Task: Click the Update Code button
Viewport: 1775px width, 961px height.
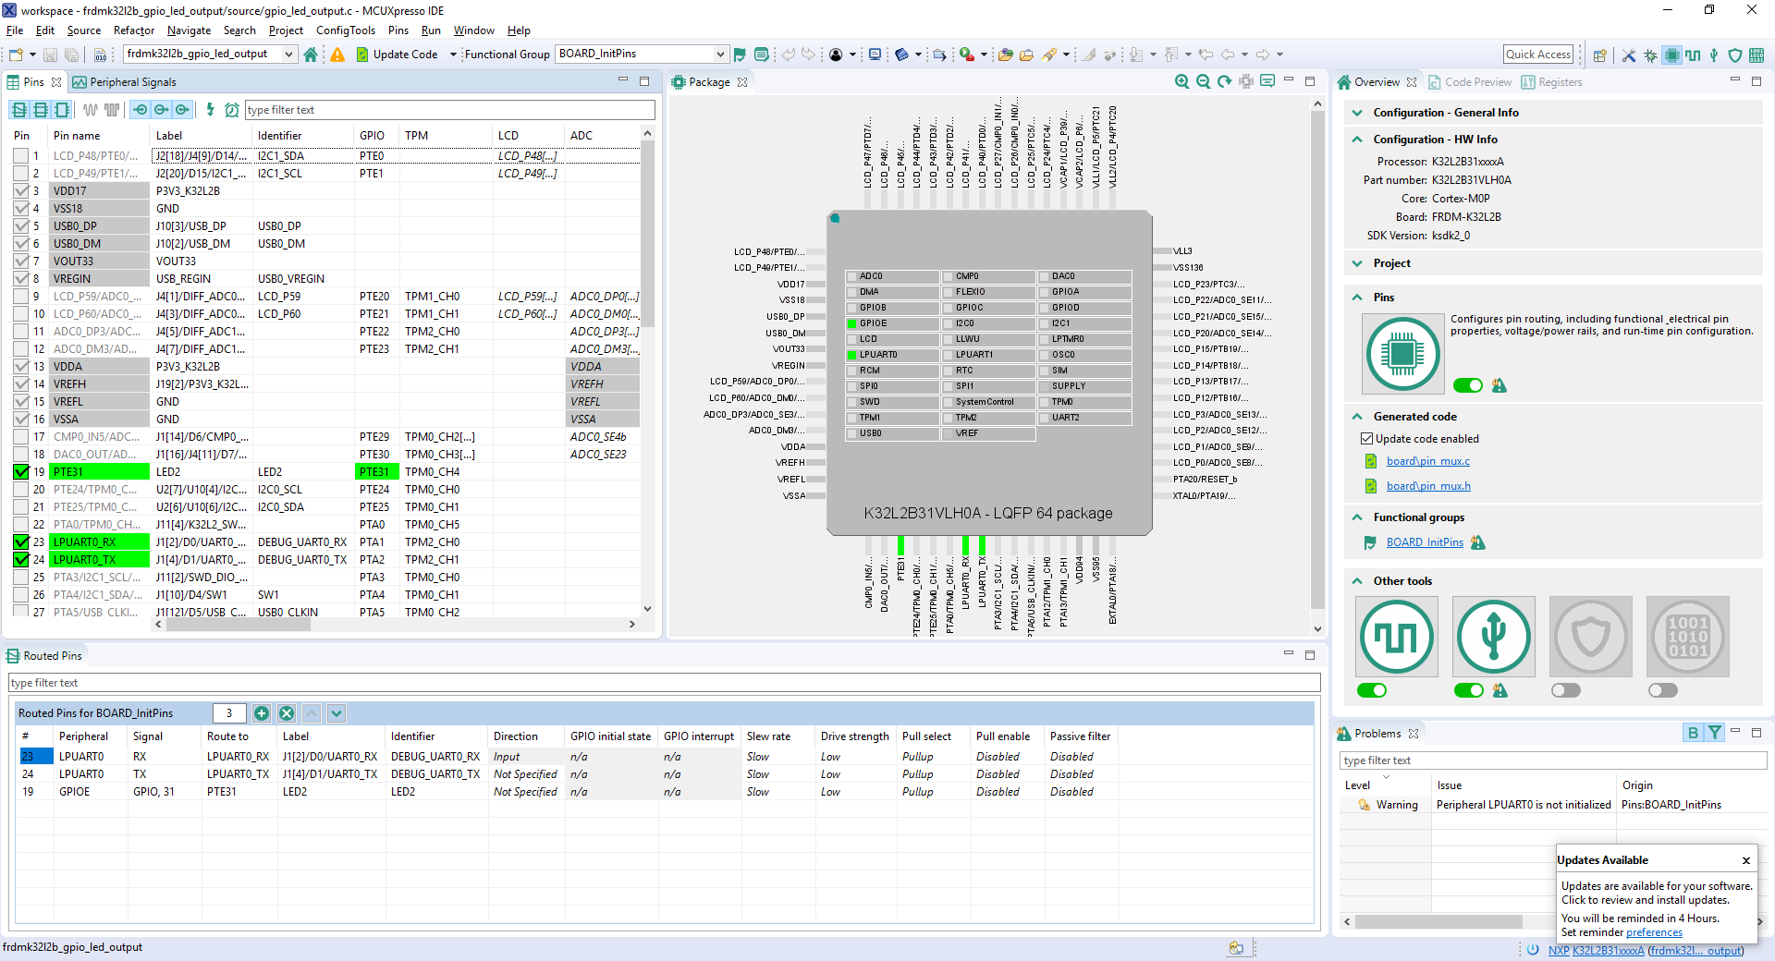Action: 396,55
